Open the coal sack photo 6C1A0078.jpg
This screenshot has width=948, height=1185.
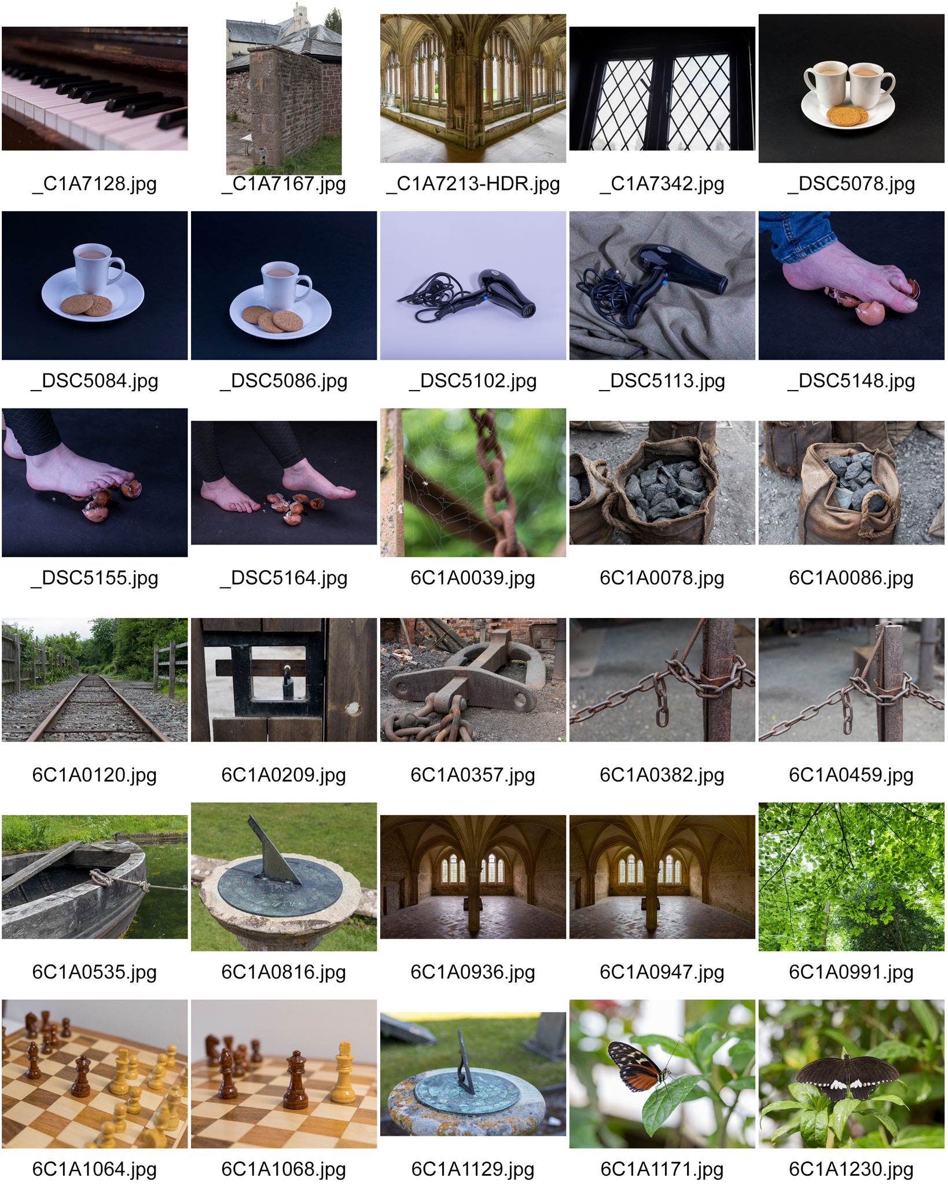click(662, 483)
